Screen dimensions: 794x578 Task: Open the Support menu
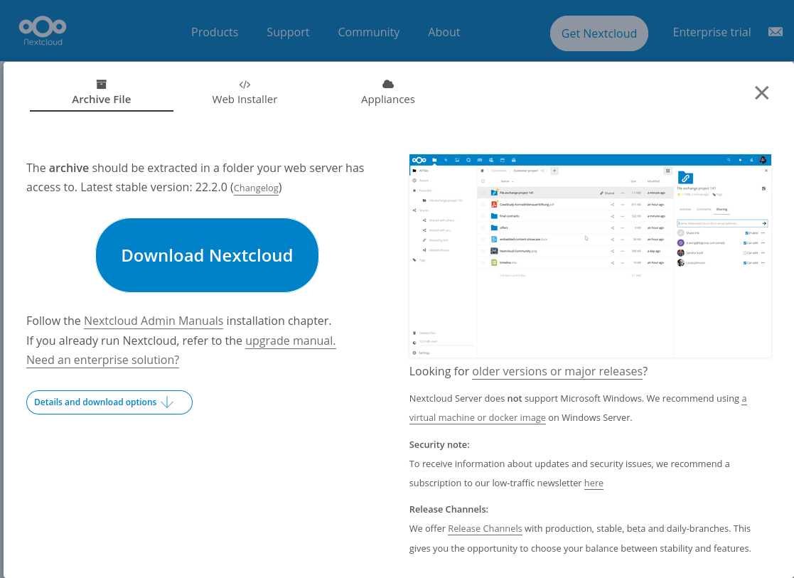(x=288, y=32)
